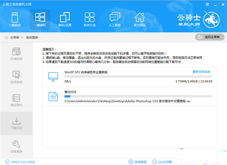The width and height of the screenshot is (227, 165).
Task: Click the version V circle icon
Action: [8, 162]
